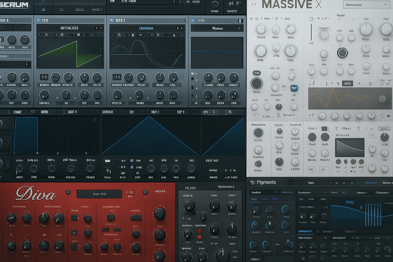Click the MOTE envelope knob
The width and height of the screenshot is (393, 262).
pos(20,169)
